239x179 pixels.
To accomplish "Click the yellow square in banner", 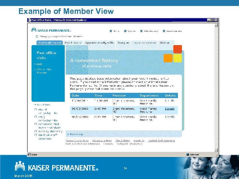I will pos(178,58).
